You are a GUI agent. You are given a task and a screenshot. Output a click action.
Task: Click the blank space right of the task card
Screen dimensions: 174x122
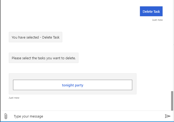(153, 84)
